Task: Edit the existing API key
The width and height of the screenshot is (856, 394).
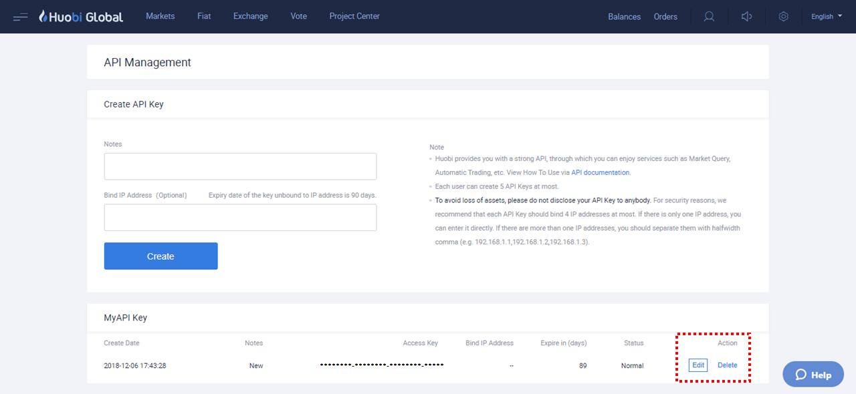Action: coord(698,365)
